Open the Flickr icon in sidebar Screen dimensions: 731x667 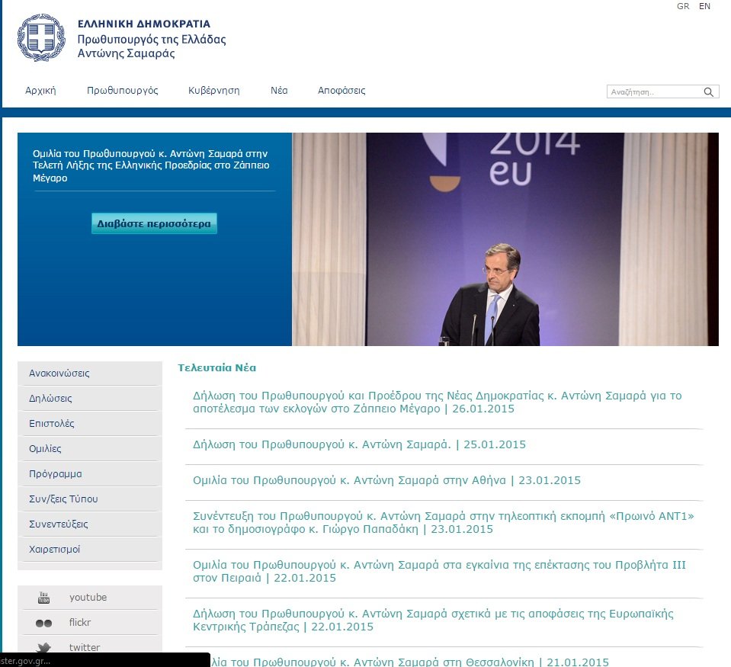[x=43, y=623]
